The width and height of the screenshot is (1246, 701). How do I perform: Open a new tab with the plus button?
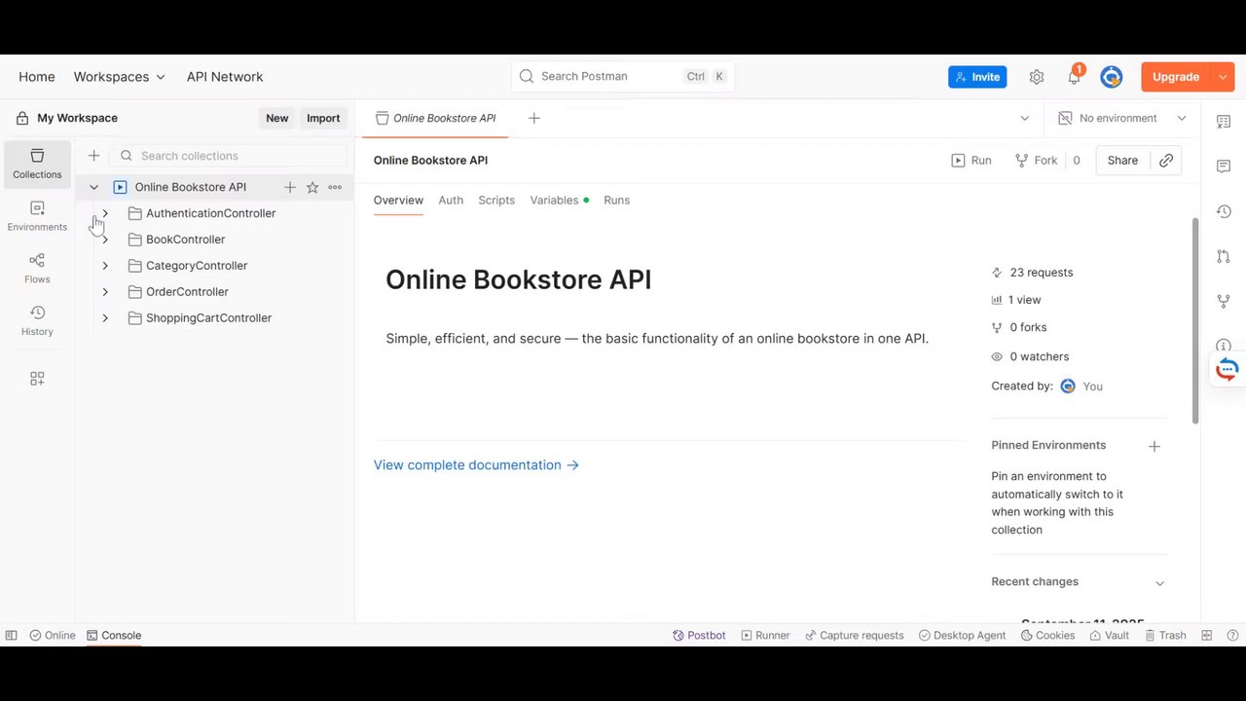533,119
